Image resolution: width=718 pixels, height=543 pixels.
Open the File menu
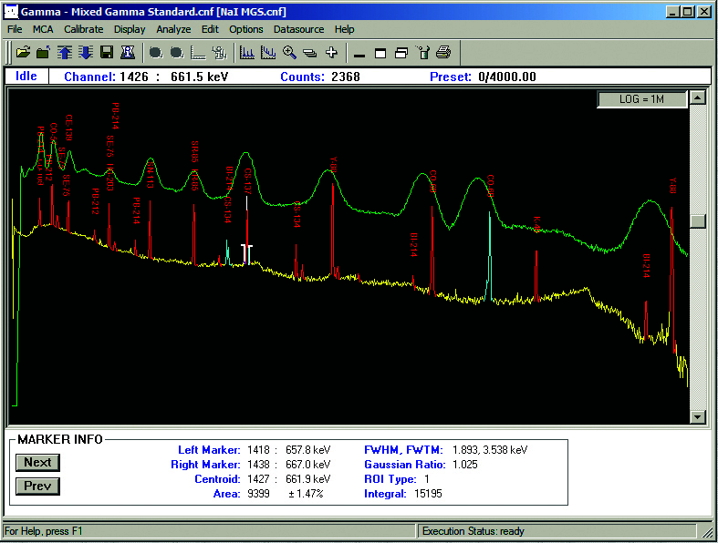pos(15,29)
